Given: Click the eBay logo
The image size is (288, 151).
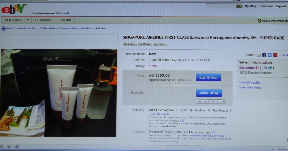Looking at the screenshot, I should point(14,9).
